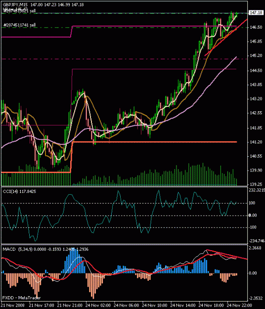Click the 142.55 price scale label

tap(256, 113)
